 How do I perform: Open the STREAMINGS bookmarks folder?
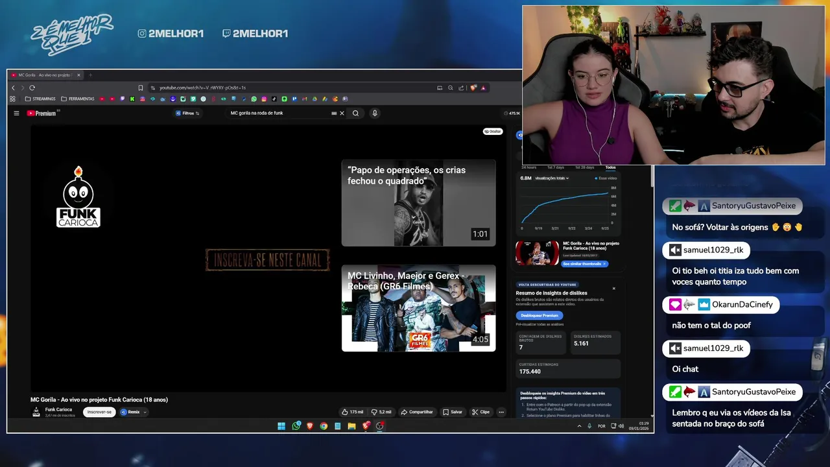[40, 99]
